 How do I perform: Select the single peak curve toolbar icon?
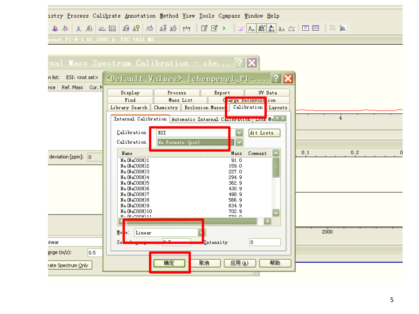(x=79, y=28)
